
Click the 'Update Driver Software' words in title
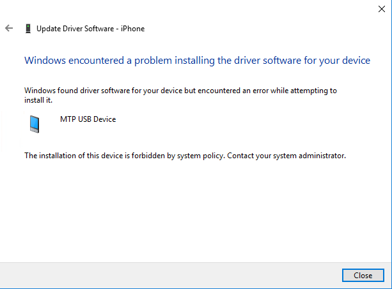75,29
